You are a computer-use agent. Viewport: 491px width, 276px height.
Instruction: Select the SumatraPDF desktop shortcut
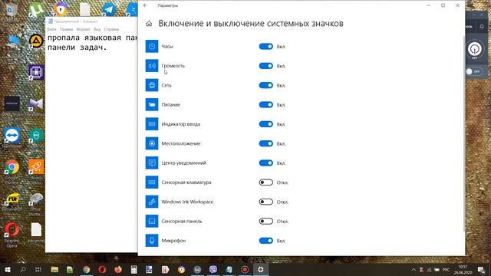12,202
